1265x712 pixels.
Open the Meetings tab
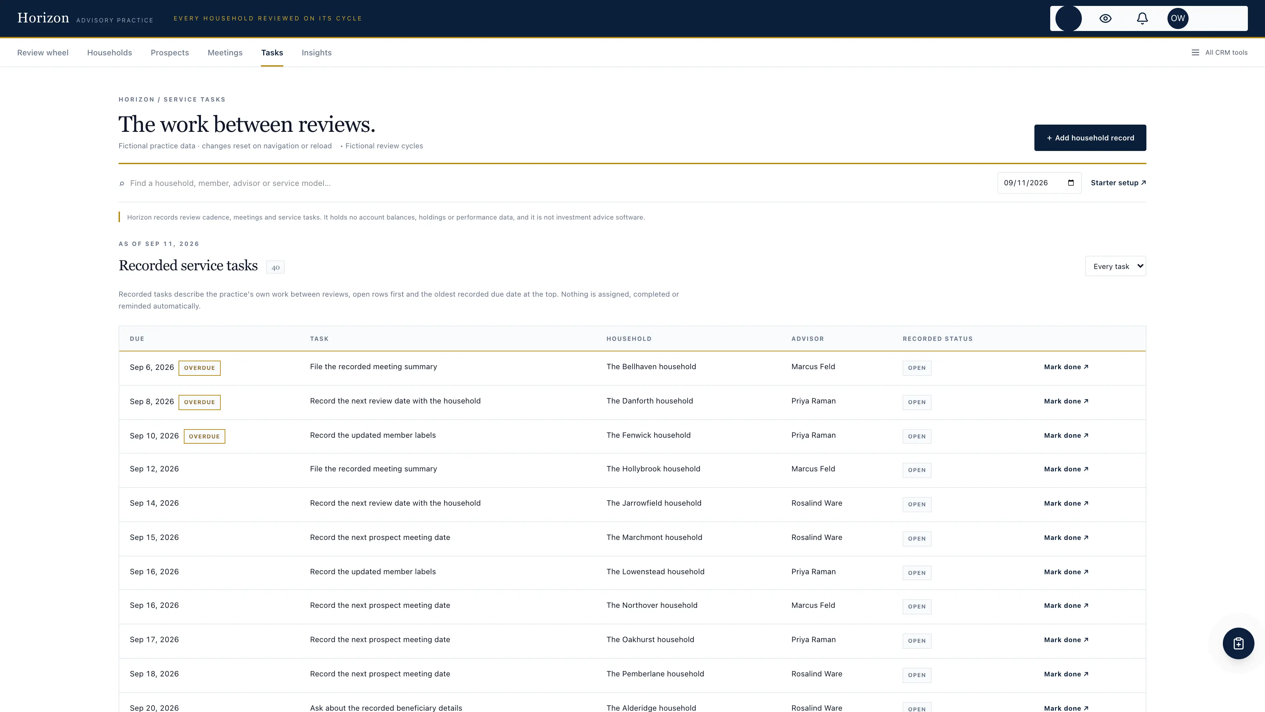click(225, 53)
